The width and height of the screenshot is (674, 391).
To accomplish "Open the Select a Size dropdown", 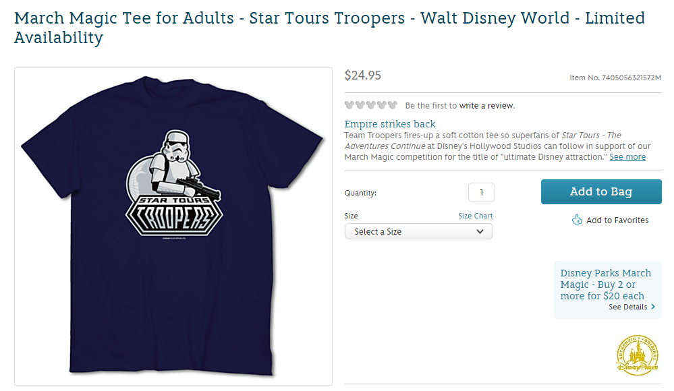I will [x=418, y=231].
